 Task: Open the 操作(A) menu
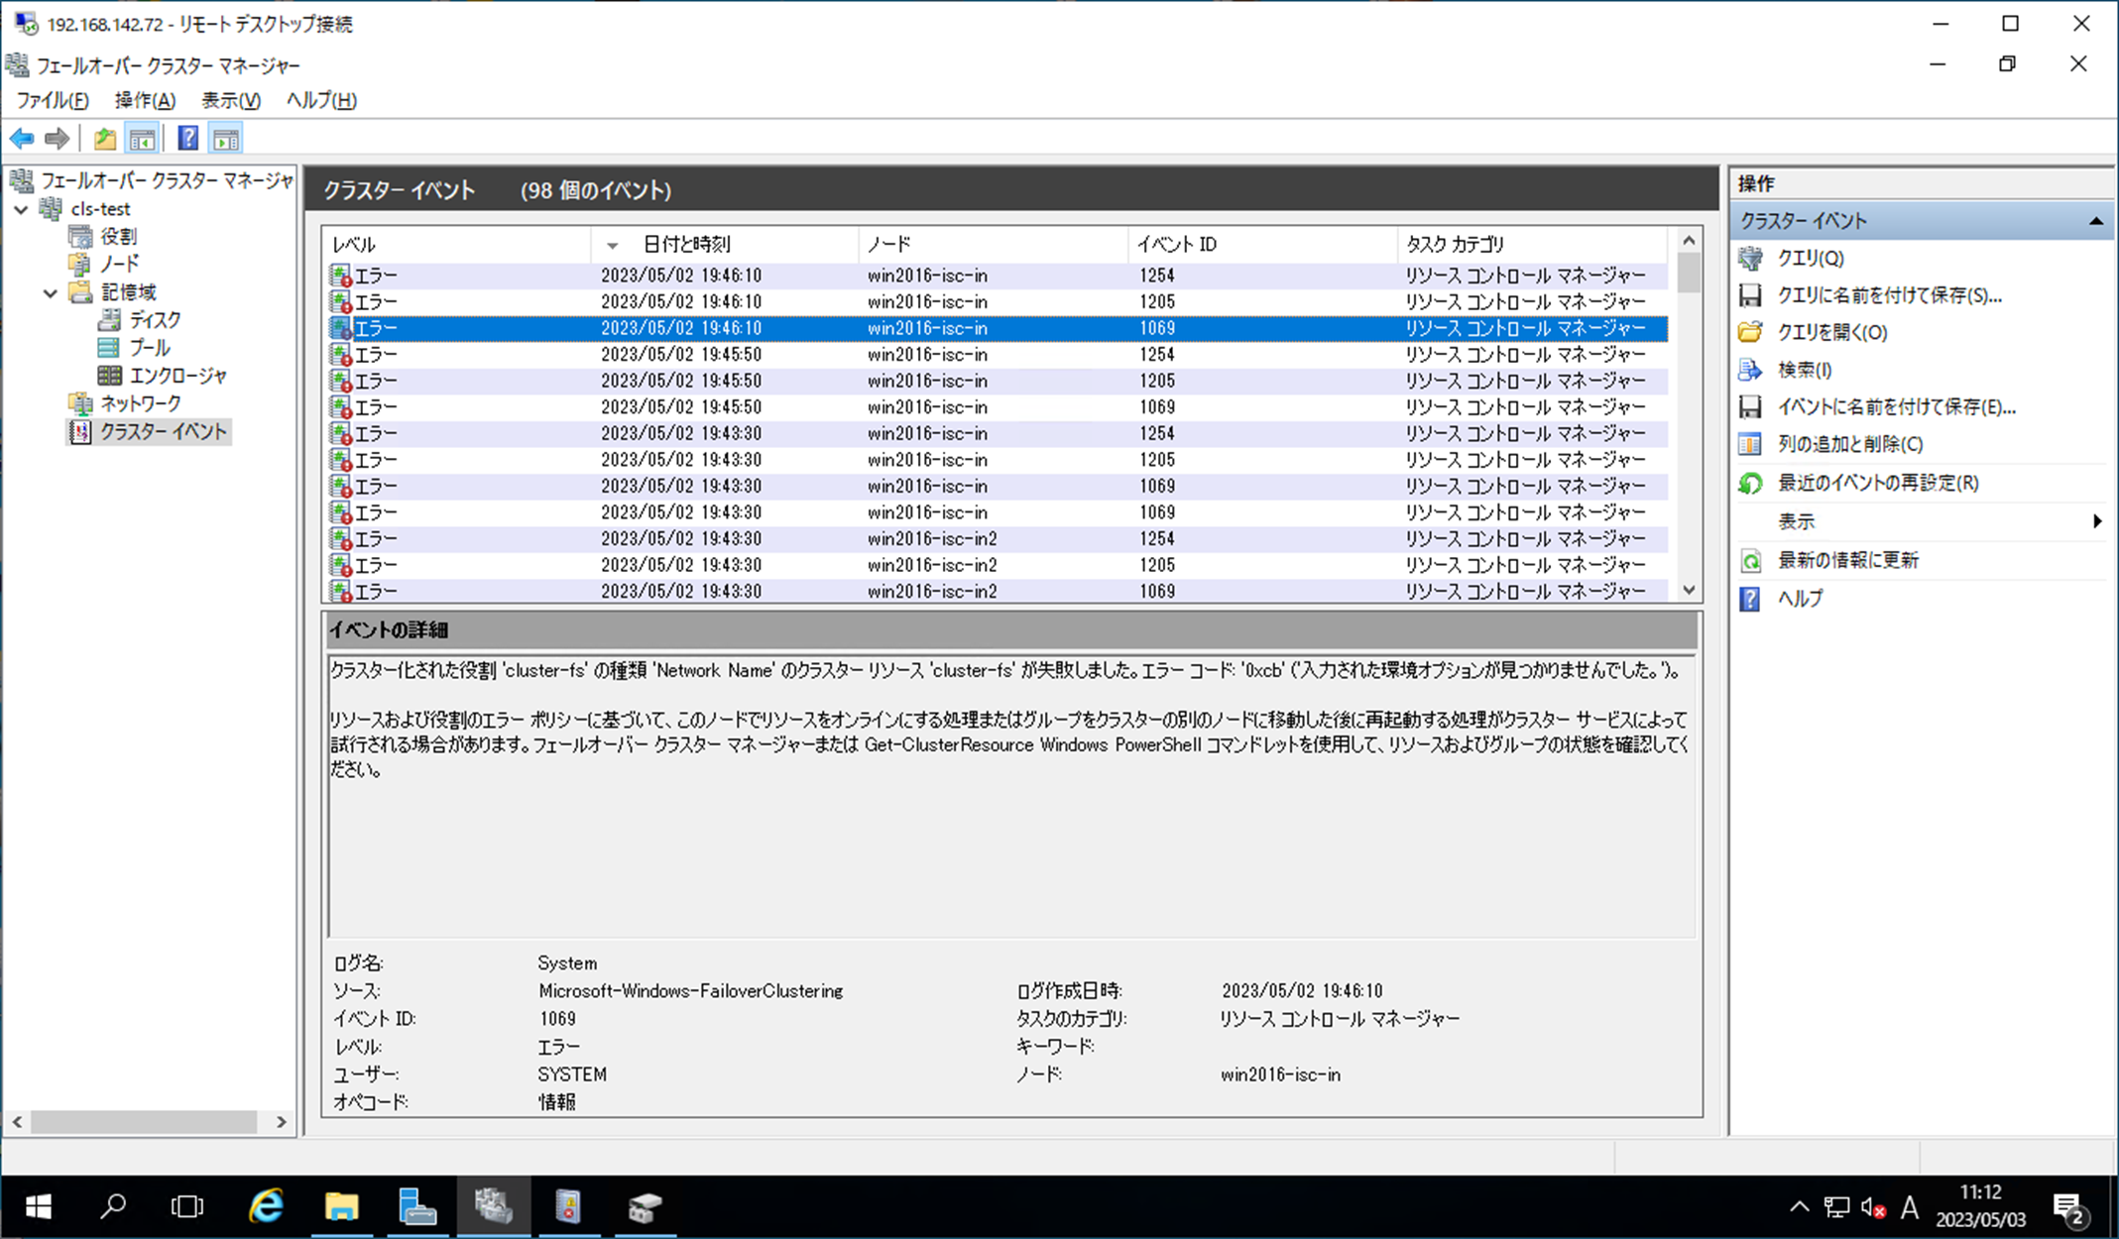point(145,100)
